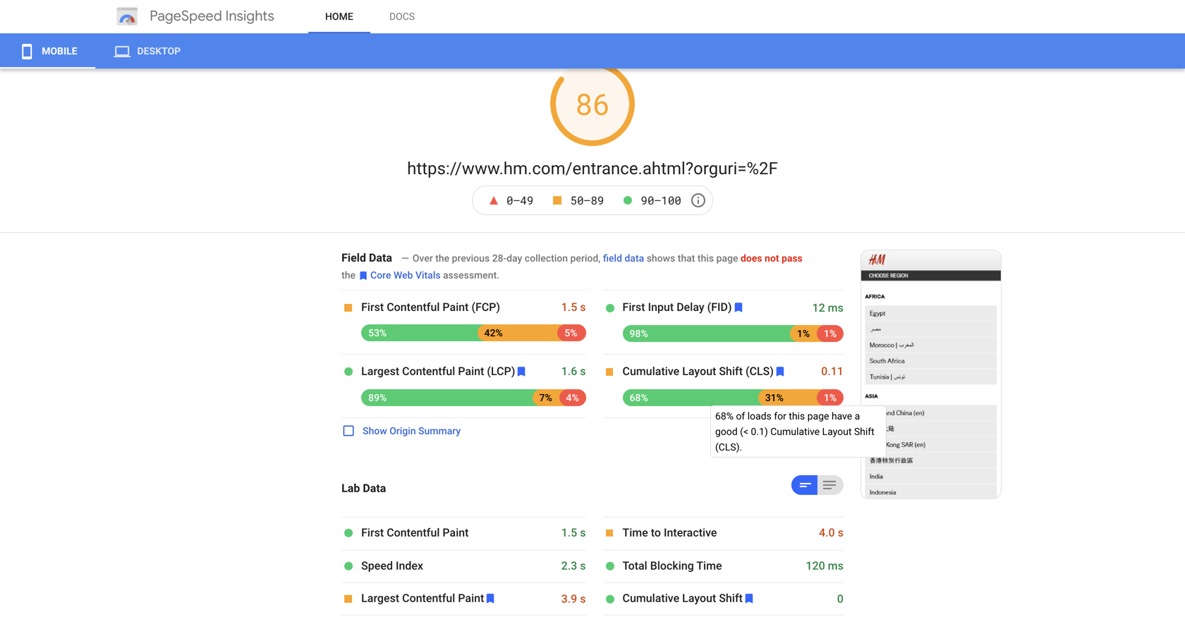Click bookmark icon by Lab Data Largest Contentful Paint

click(x=490, y=599)
